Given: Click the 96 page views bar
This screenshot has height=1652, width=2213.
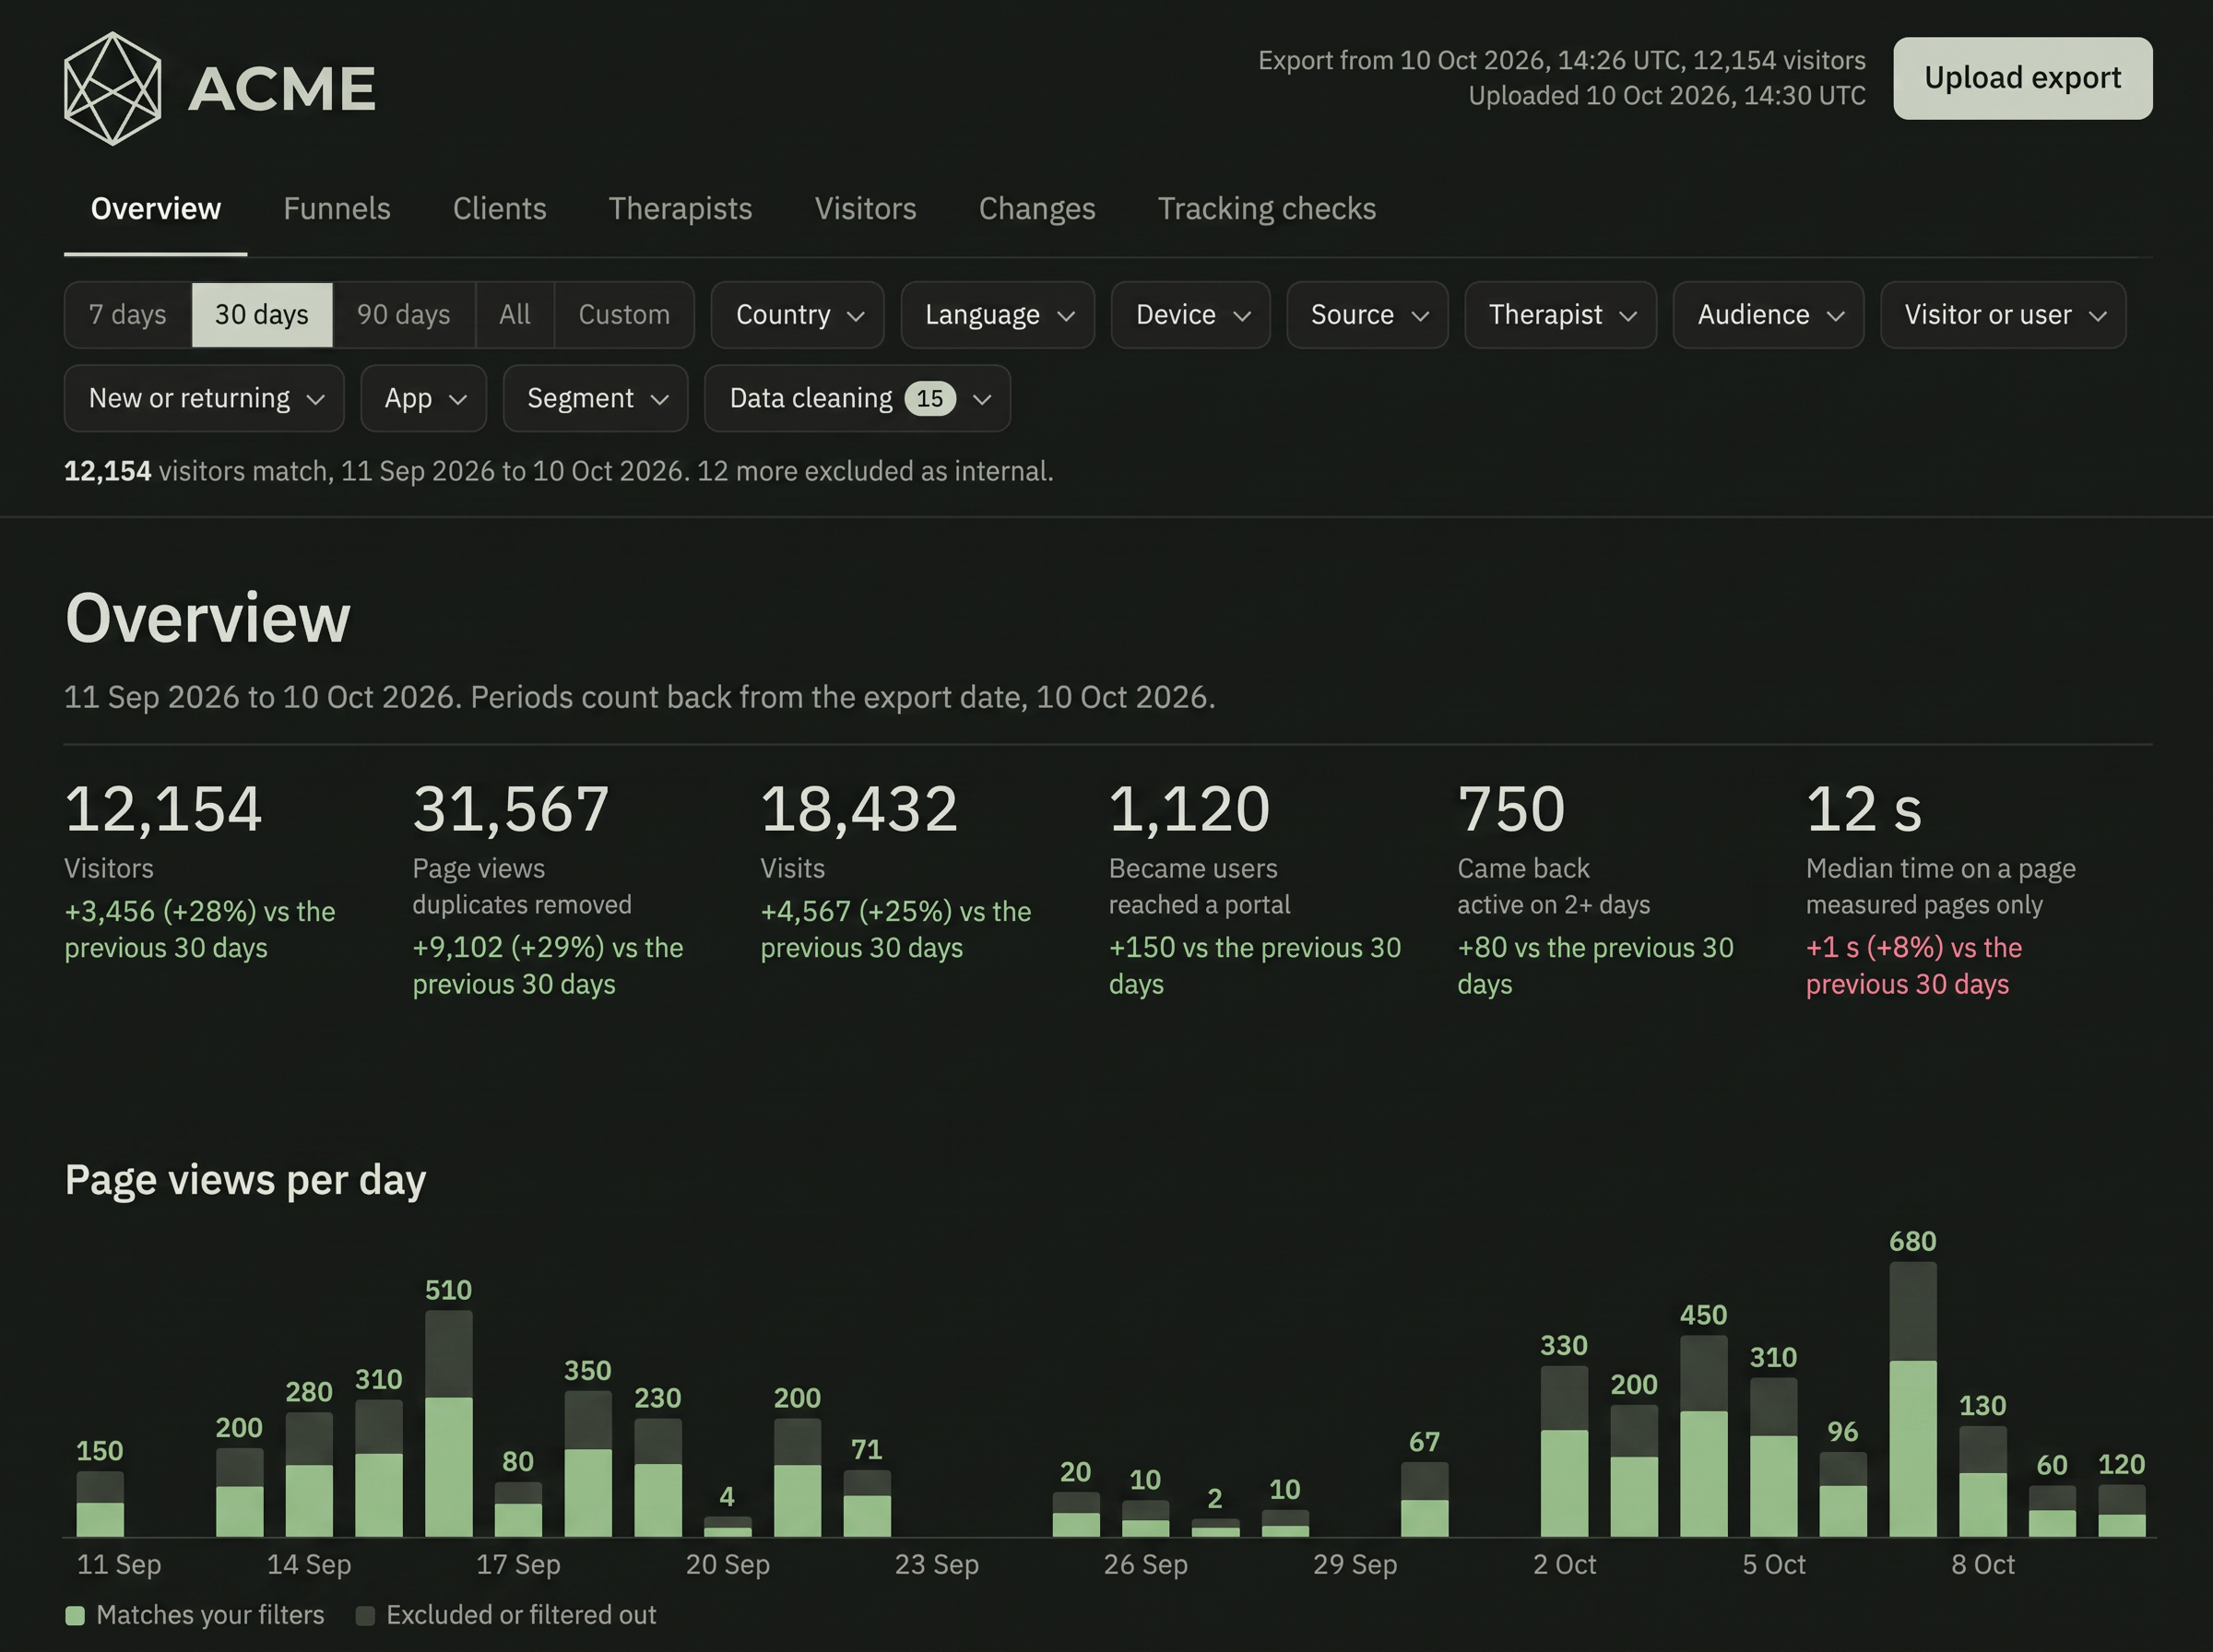Looking at the screenshot, I should coord(1843,1494).
